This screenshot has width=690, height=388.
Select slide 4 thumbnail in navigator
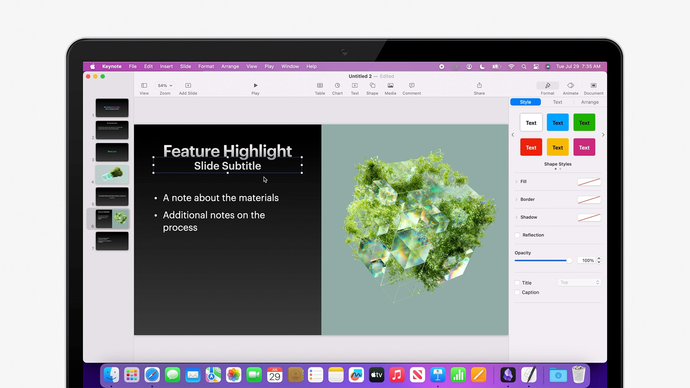(x=112, y=174)
